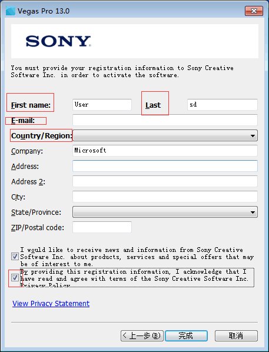This screenshot has height=352, width=269.
Task: Uncheck the receive news and information checkbox
Action: 15,256
